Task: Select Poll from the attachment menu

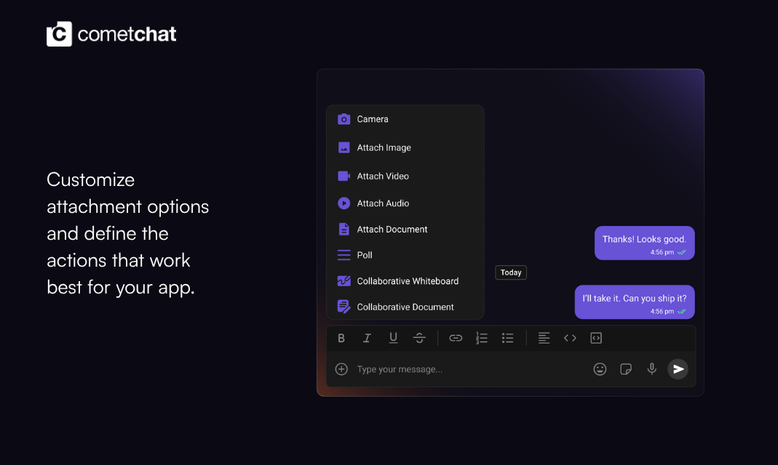Action: point(364,255)
